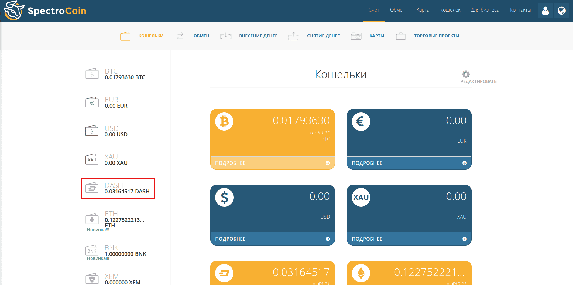Click the 0.00 XAU sidebar balance
Viewport: 573px width, 285px height.
click(116, 163)
